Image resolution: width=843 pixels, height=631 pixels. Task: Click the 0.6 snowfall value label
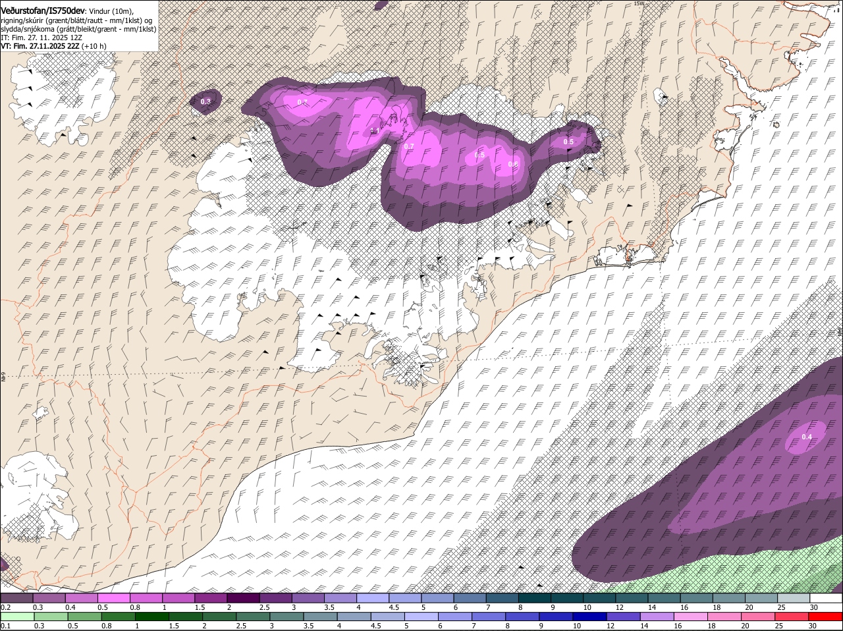click(x=513, y=164)
